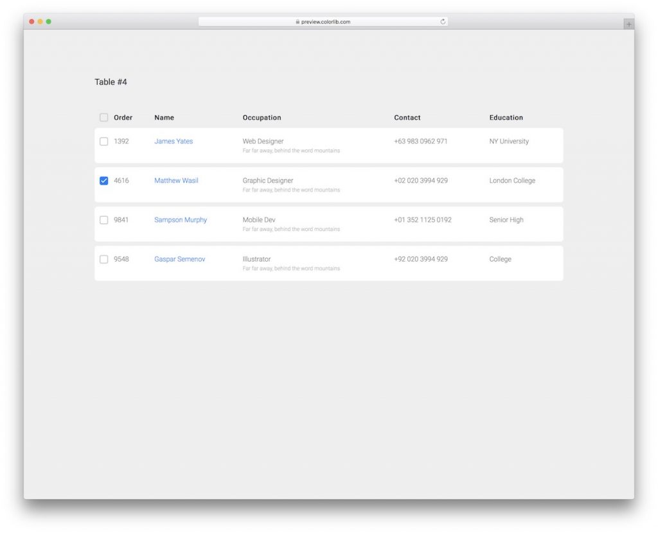Click the Education column header
This screenshot has height=533, width=658.
(x=506, y=118)
